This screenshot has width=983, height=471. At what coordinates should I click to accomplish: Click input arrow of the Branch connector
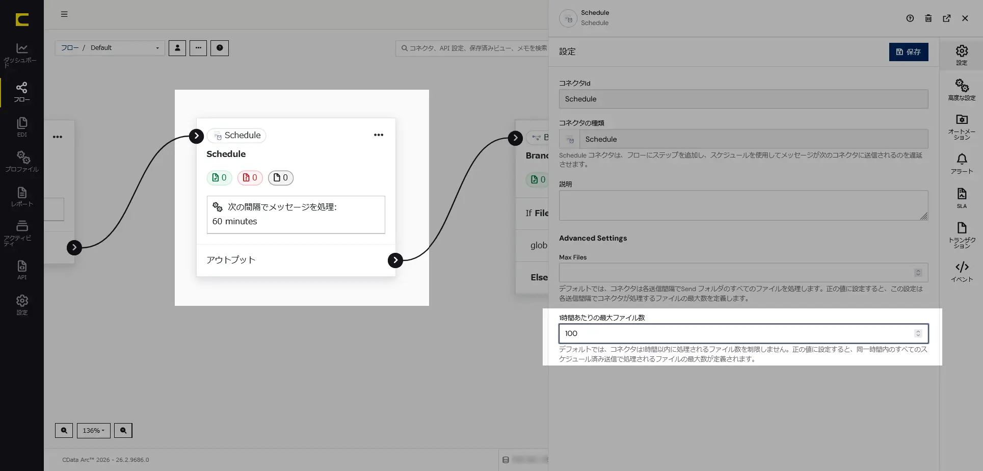pyautogui.click(x=515, y=138)
